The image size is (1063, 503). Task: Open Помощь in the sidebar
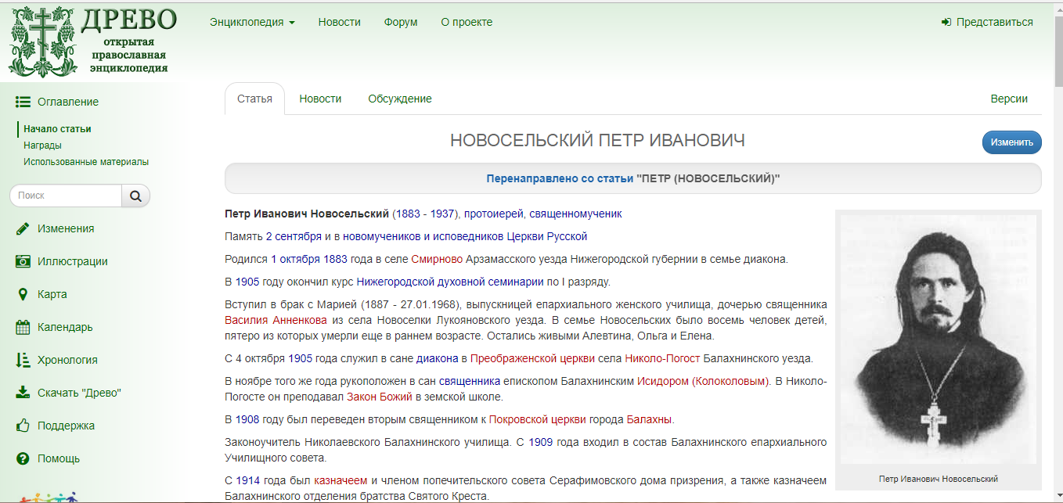pos(59,458)
